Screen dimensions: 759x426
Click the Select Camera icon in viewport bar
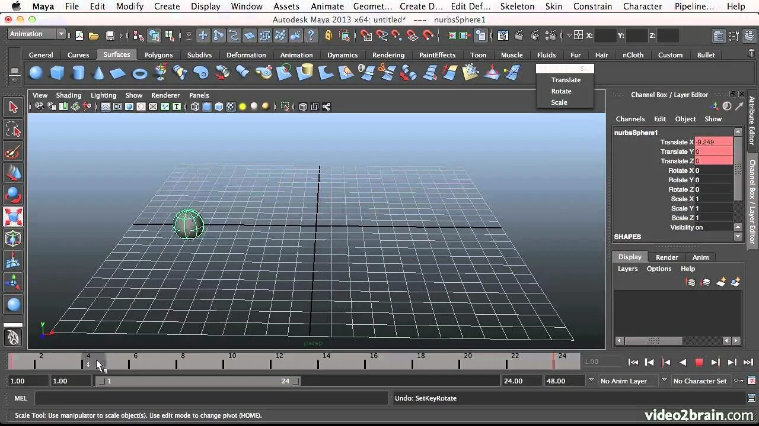click(x=39, y=106)
